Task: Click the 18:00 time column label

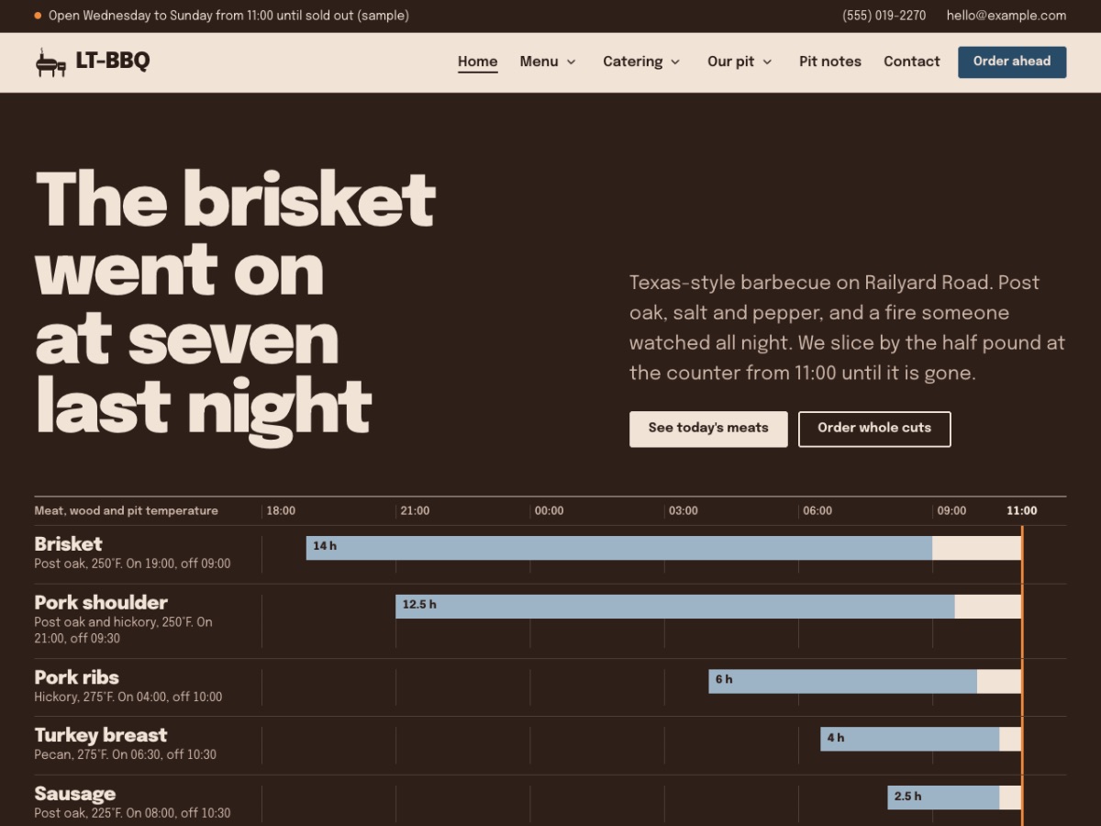Action: pos(281,510)
